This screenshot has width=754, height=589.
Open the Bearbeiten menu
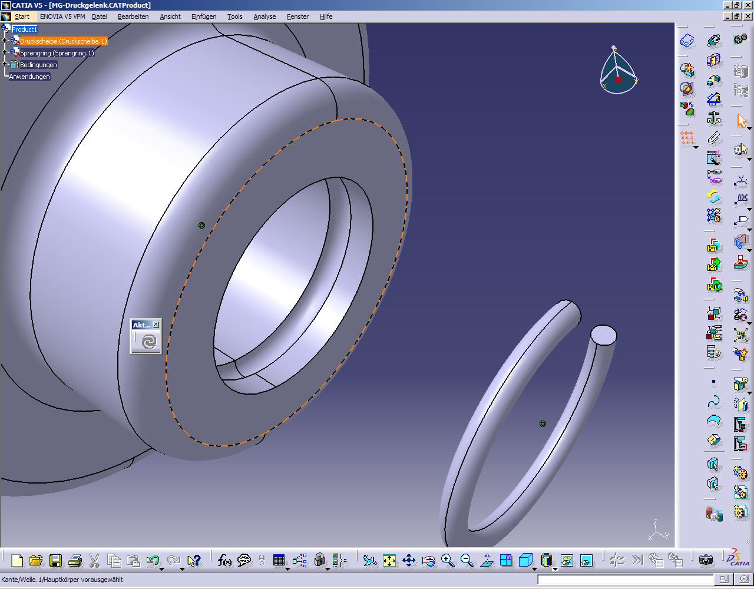coord(133,16)
